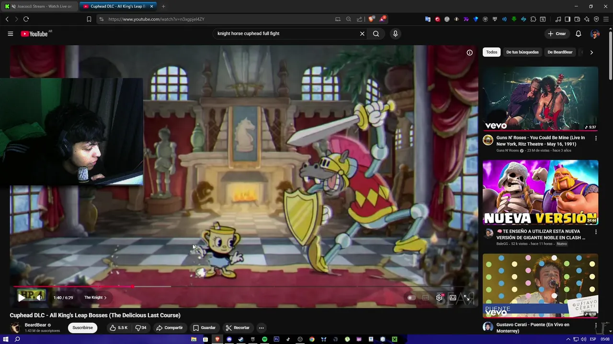Image resolution: width=613 pixels, height=344 pixels.
Task: Switch the player to theater mode
Action: pyautogui.click(x=453, y=297)
